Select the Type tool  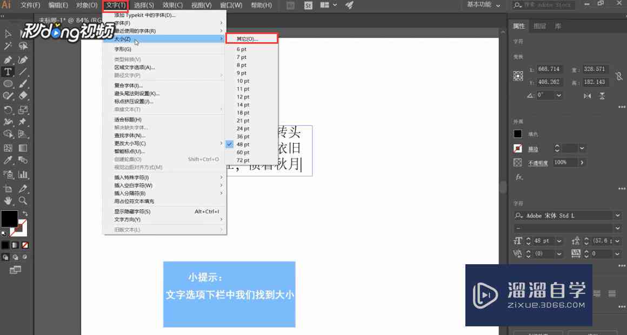coord(8,72)
